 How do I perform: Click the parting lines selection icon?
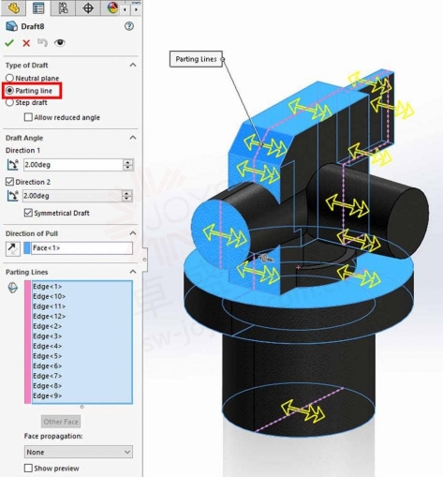pyautogui.click(x=12, y=288)
